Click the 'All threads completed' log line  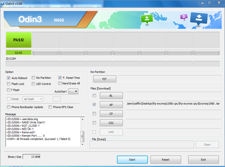click(x=38, y=139)
